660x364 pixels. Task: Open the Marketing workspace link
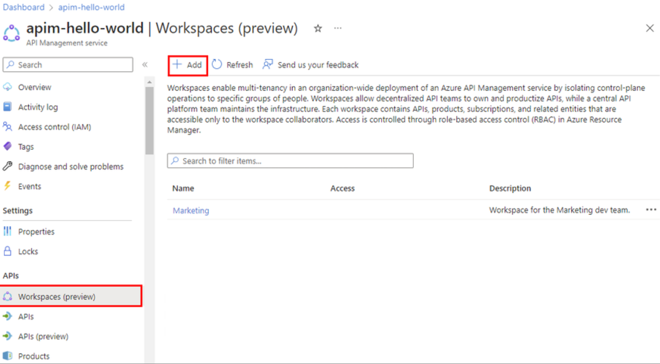tap(191, 210)
